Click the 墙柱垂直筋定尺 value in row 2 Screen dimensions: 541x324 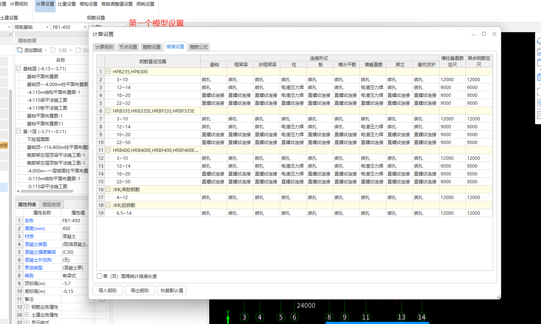(452, 79)
